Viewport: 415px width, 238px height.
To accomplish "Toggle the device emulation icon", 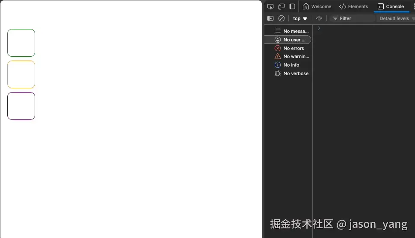I will (282, 6).
